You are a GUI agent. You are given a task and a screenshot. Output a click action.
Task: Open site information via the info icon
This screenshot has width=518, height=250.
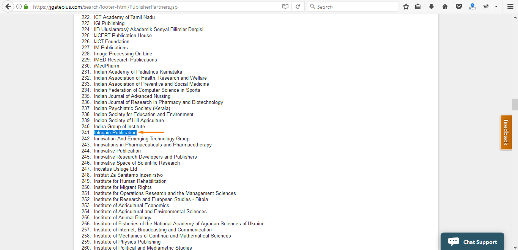click(x=19, y=7)
